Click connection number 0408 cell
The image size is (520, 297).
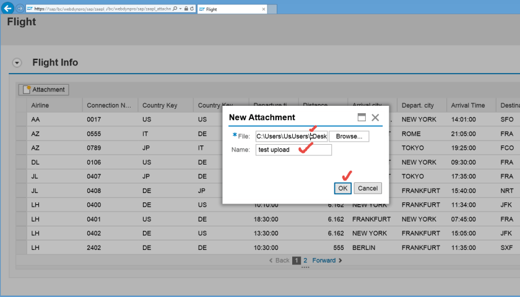[x=110, y=191]
